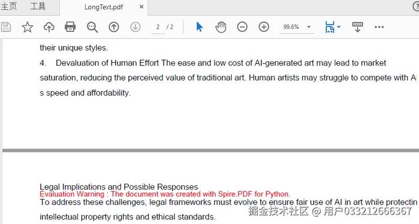Viewport: 419px width, 224px height.
Task: Open fit page options dropdown arrow
Action: [339, 27]
